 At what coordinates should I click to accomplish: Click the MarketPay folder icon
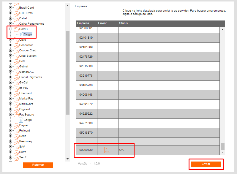(x=16, y=99)
